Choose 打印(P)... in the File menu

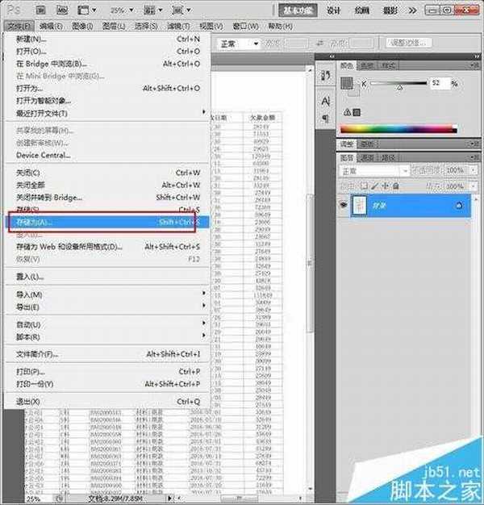pyautogui.click(x=108, y=372)
